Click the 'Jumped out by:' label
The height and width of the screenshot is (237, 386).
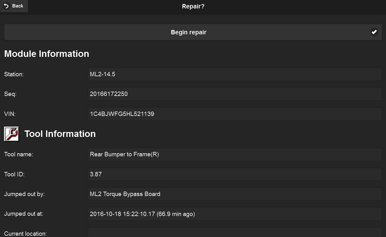[x=24, y=194]
